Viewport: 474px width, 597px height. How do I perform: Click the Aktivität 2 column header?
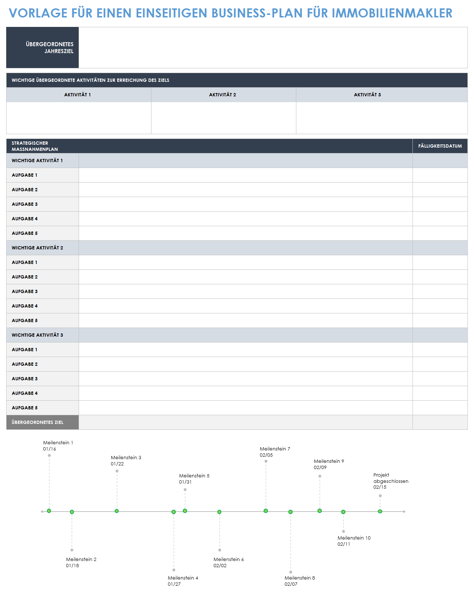[x=224, y=95]
